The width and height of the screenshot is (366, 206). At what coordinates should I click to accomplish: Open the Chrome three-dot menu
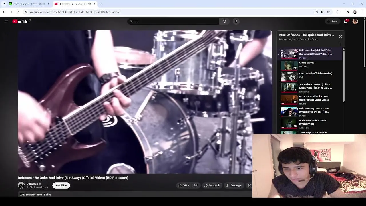click(x=362, y=12)
